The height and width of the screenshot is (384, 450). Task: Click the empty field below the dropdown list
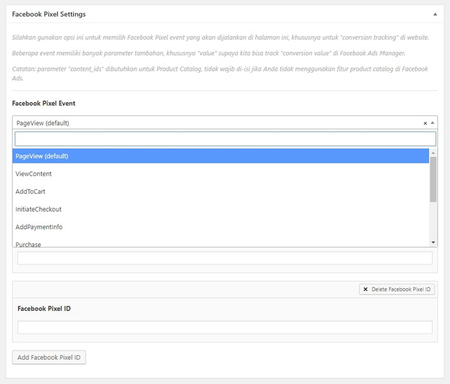(x=225, y=258)
